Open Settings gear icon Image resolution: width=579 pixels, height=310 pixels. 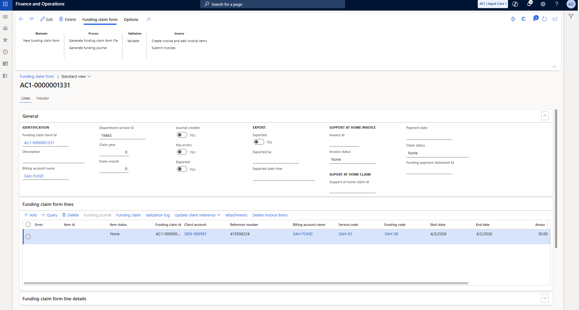(543, 4)
